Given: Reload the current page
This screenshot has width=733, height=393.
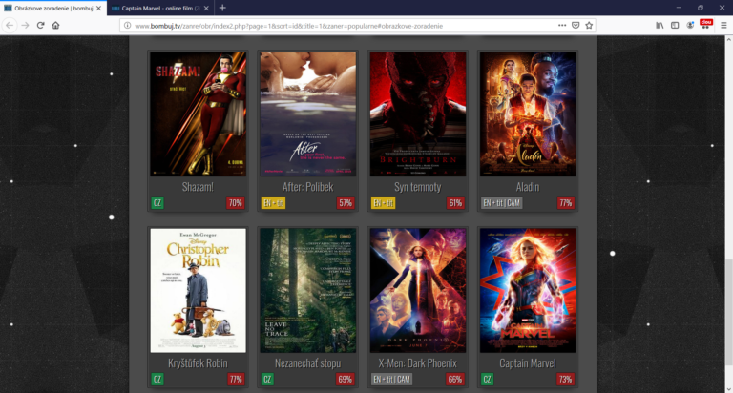Looking at the screenshot, I should tap(40, 25).
